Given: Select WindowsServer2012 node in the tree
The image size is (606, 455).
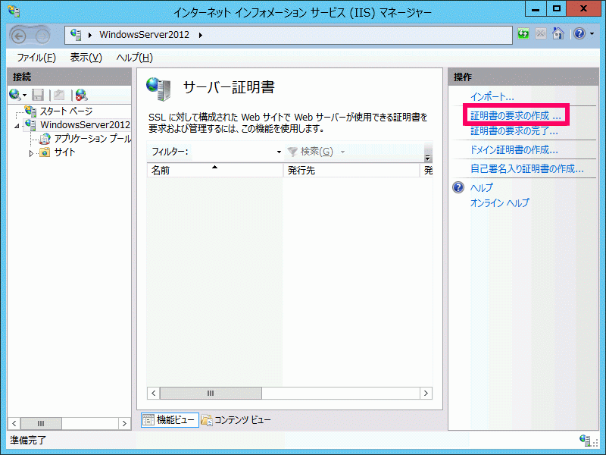Looking at the screenshot, I should [x=85, y=124].
